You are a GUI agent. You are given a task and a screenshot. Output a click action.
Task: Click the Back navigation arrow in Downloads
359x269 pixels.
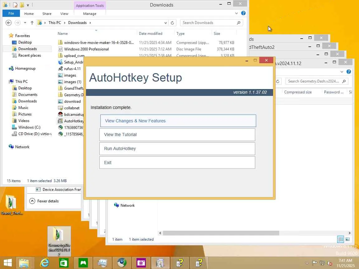click(8, 23)
